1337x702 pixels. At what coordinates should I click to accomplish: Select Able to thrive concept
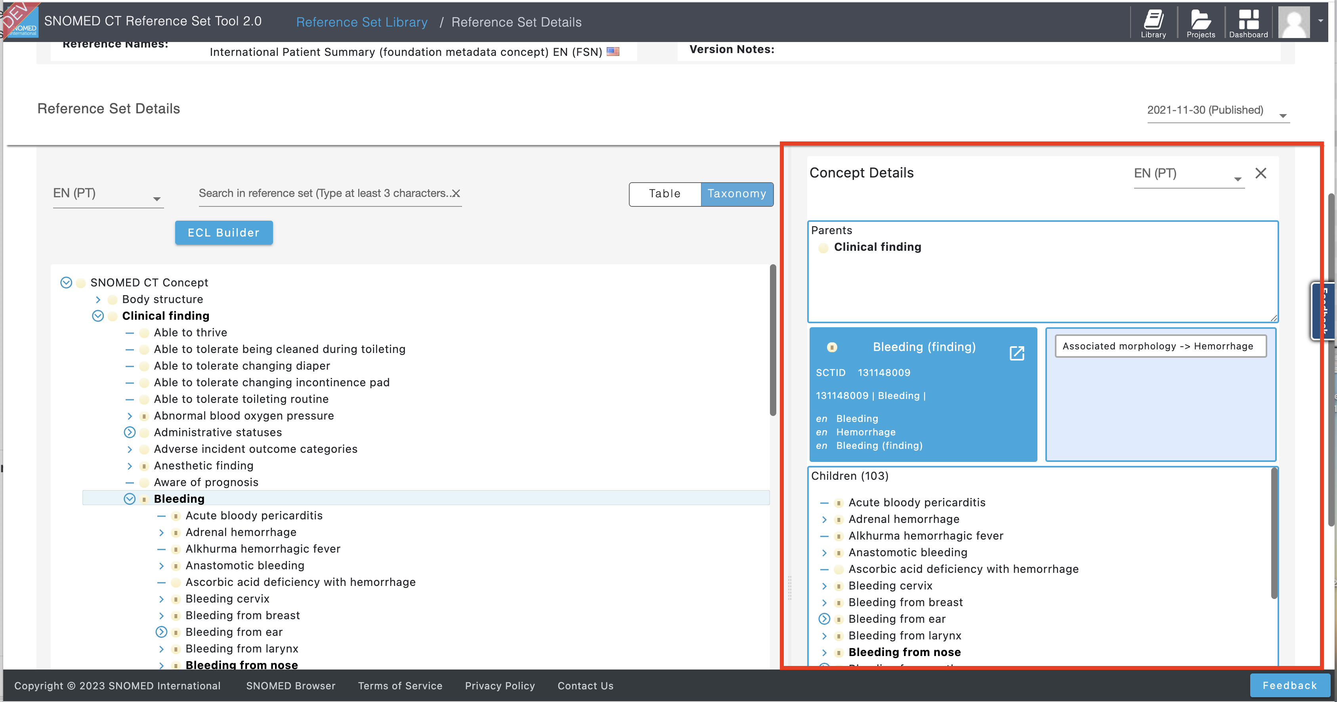click(x=191, y=333)
